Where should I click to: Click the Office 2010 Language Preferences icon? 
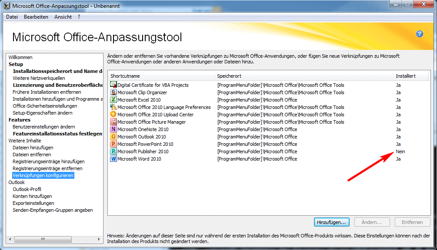(113, 107)
